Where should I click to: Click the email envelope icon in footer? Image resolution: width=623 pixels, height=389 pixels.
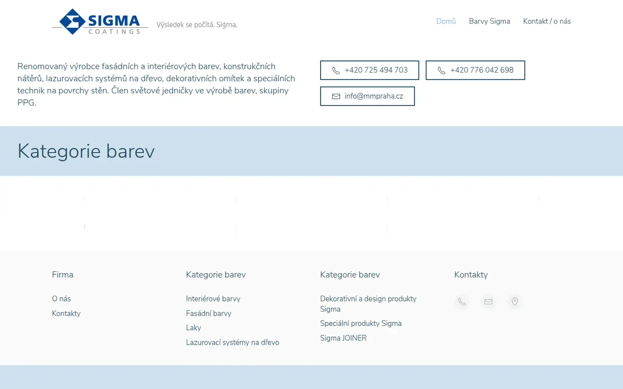coord(488,302)
